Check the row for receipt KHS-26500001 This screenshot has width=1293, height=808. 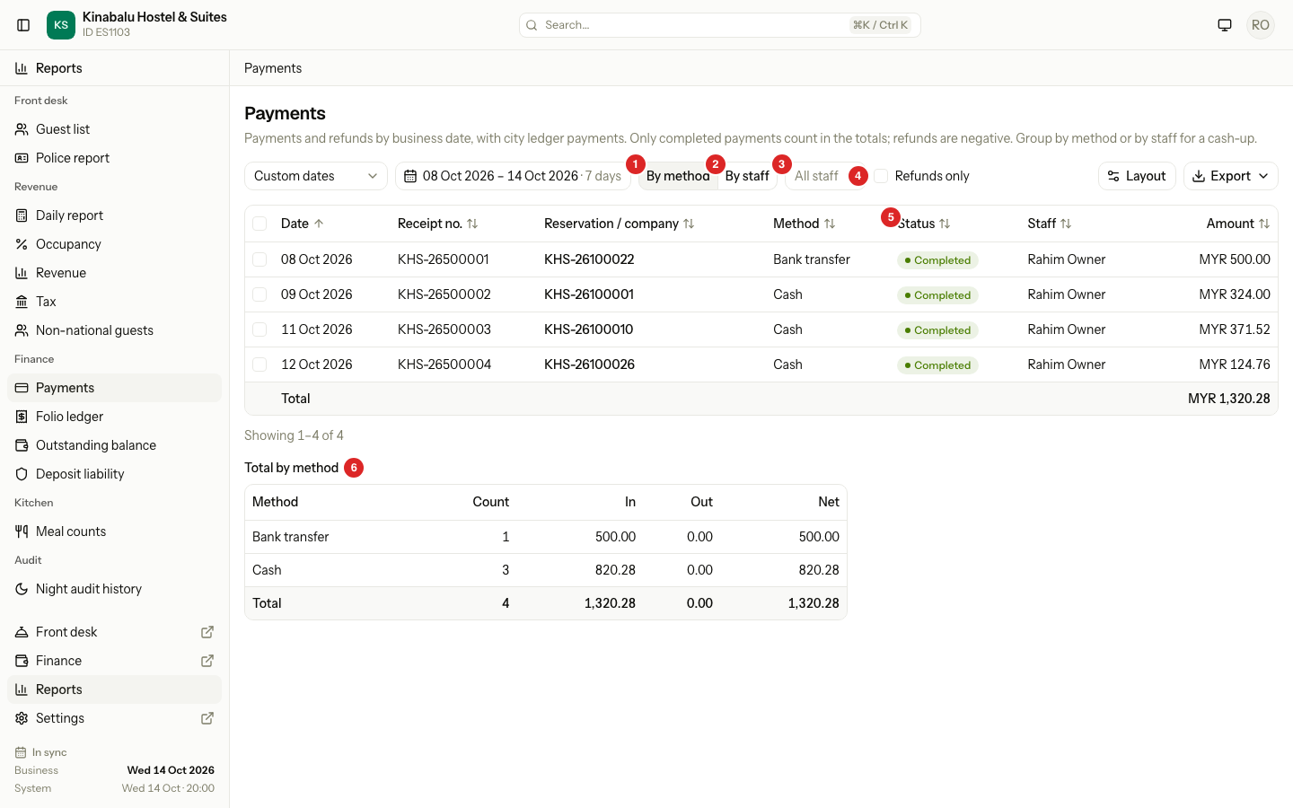(259, 259)
